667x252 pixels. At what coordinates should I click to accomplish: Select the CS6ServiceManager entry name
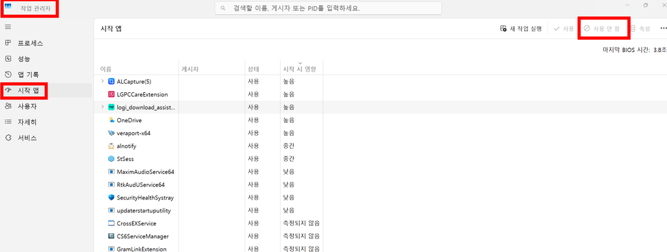tap(143, 236)
